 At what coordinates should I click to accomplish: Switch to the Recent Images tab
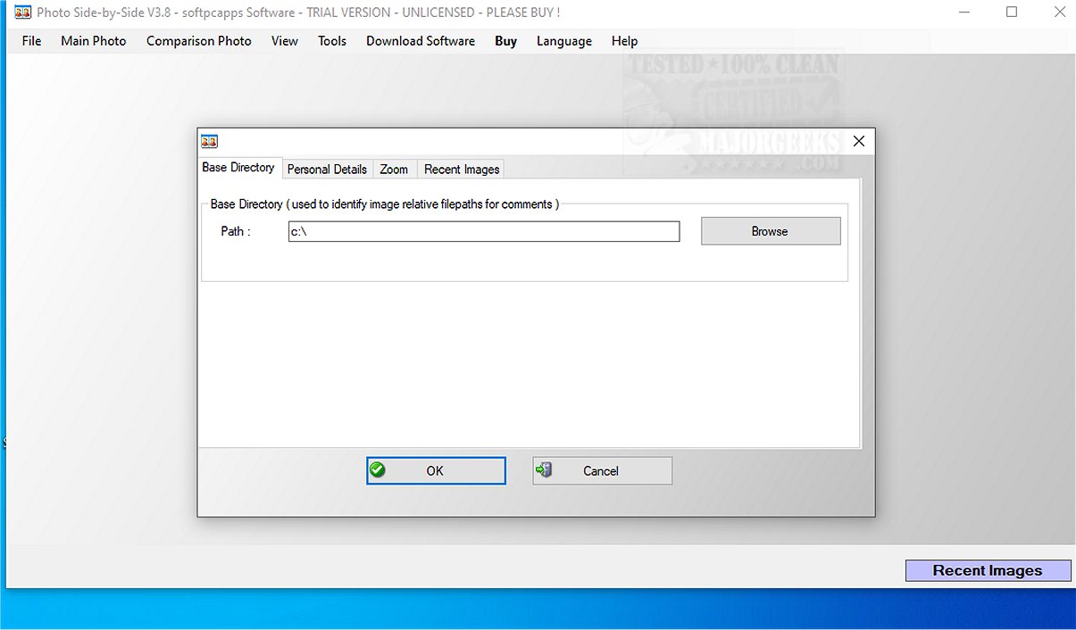click(x=462, y=170)
